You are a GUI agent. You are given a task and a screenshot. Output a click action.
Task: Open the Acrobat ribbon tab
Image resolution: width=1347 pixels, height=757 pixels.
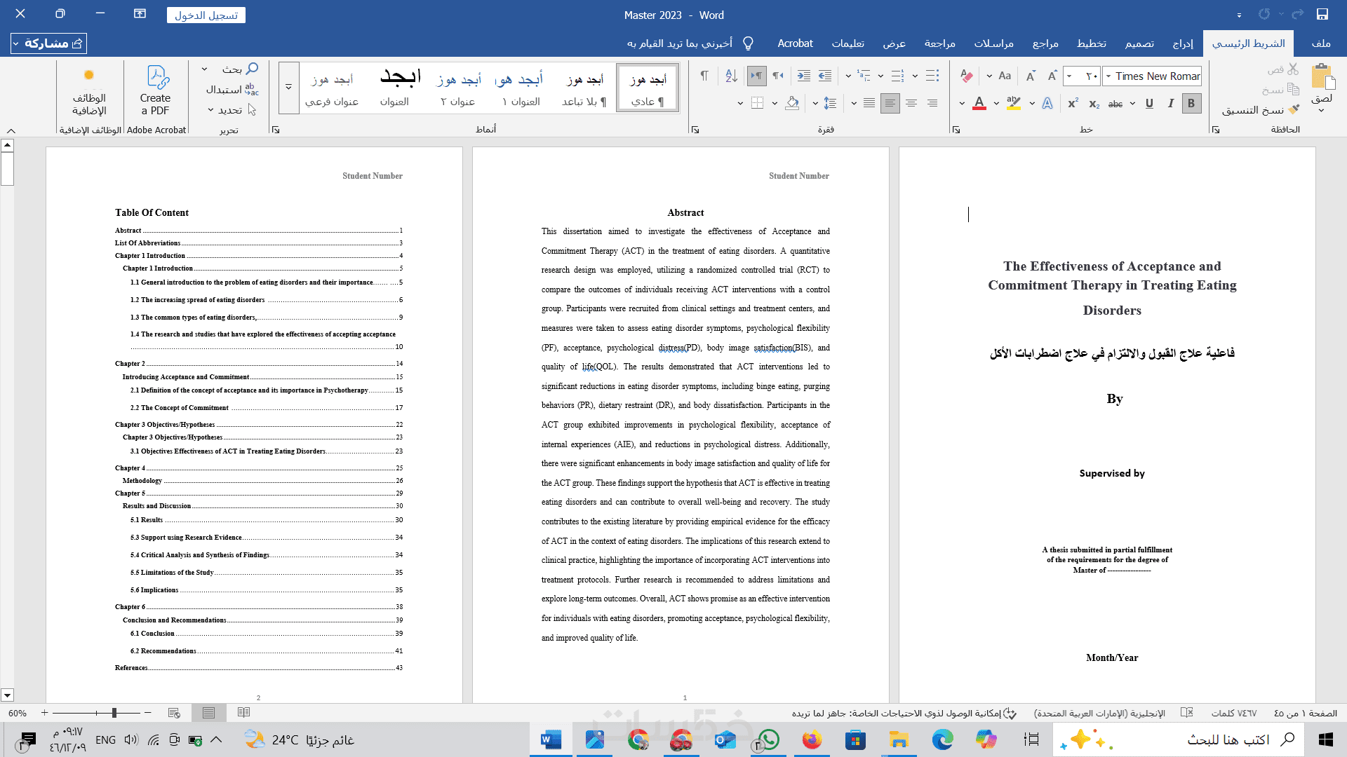click(795, 43)
